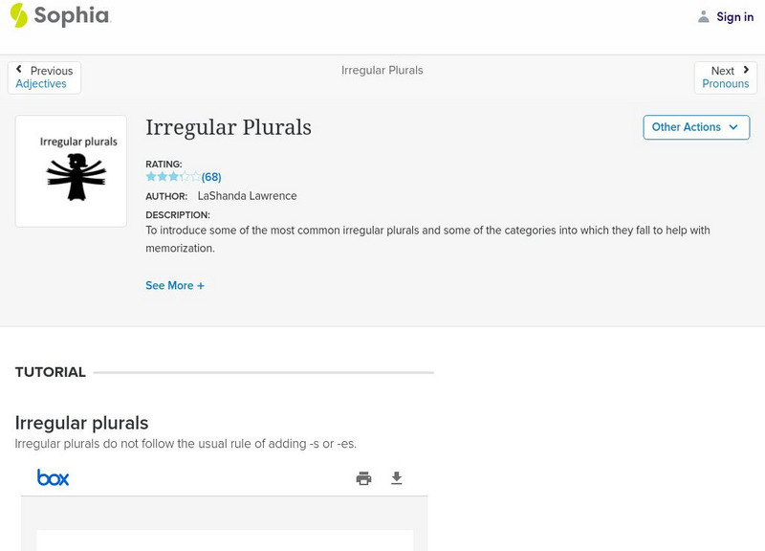Click the Previous left arrow icon
765x551 pixels.
pyautogui.click(x=19, y=70)
